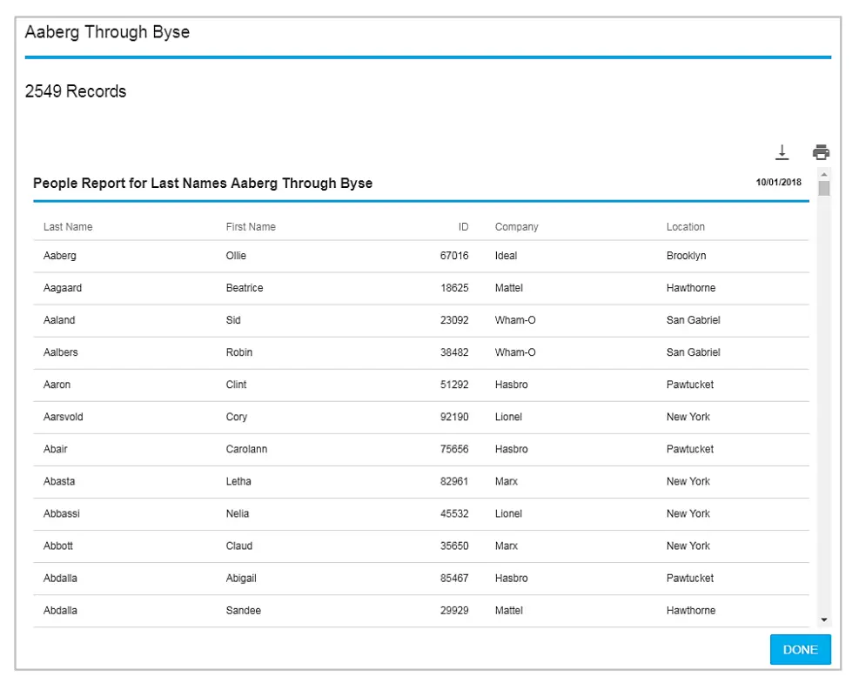Click ID 23092 in the Aaland row
Screen dimensions: 859x683
454,320
